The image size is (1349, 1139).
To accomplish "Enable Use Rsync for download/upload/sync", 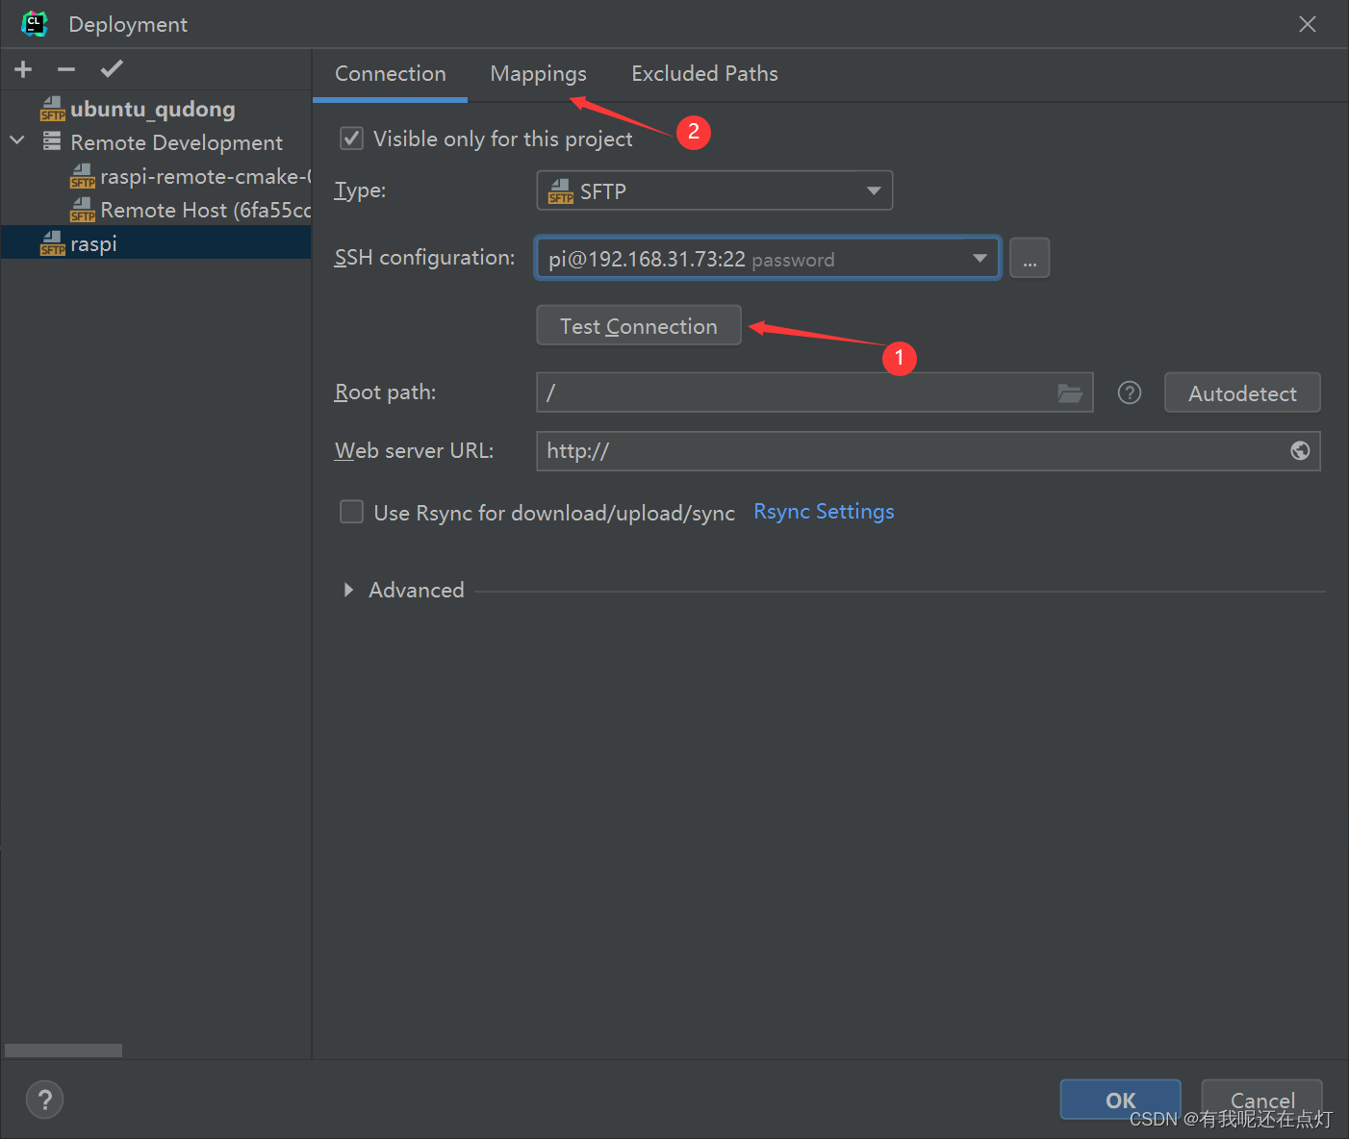I will click(x=351, y=512).
